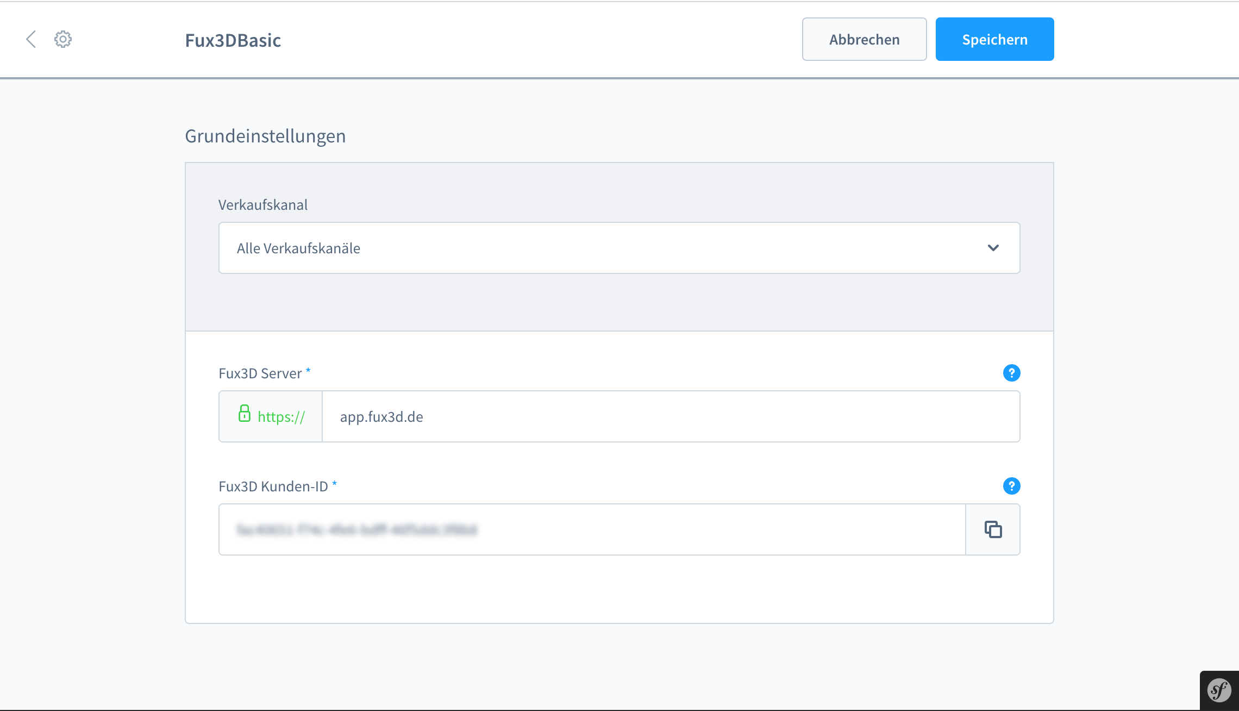Focus the Fux3D Kunden-ID input field
This screenshot has width=1239, height=711.
[x=592, y=529]
